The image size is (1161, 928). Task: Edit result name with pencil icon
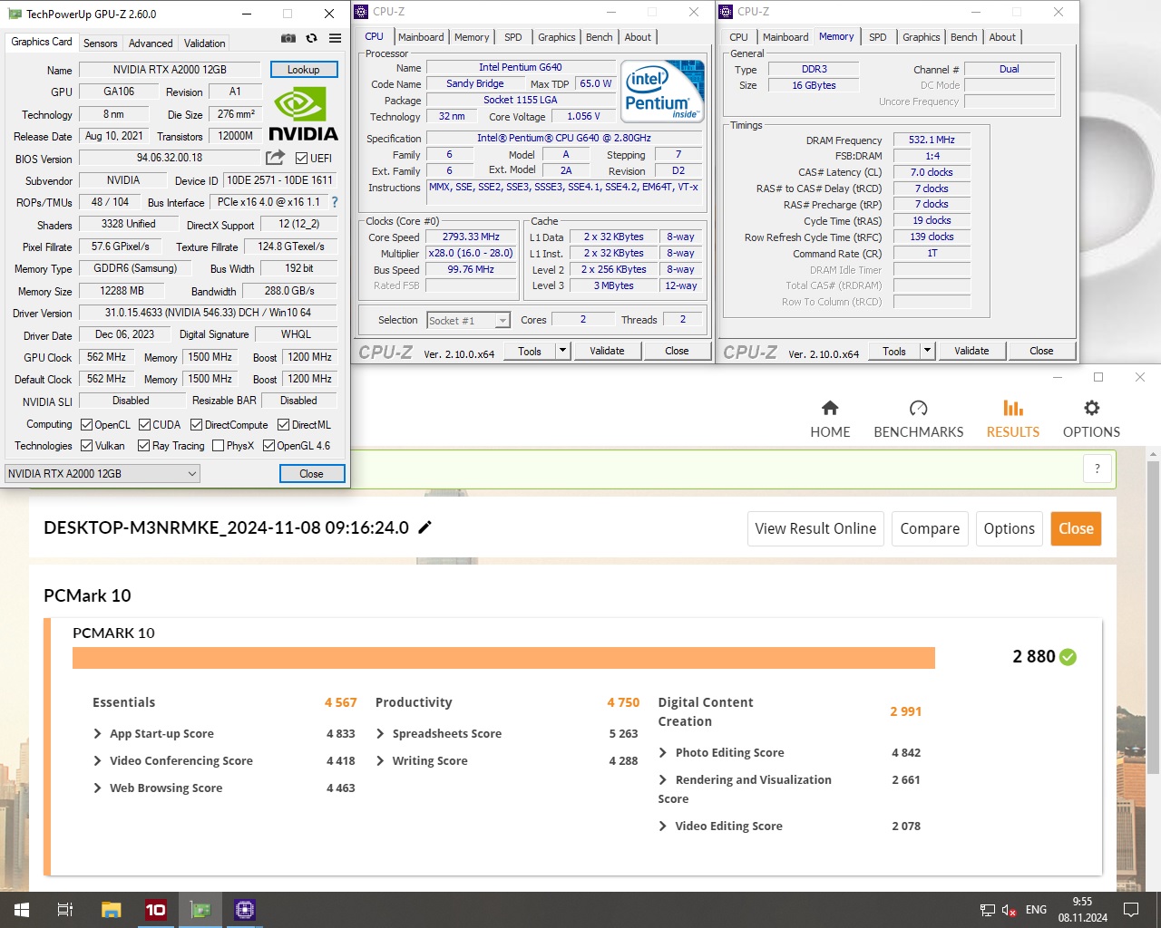(424, 527)
